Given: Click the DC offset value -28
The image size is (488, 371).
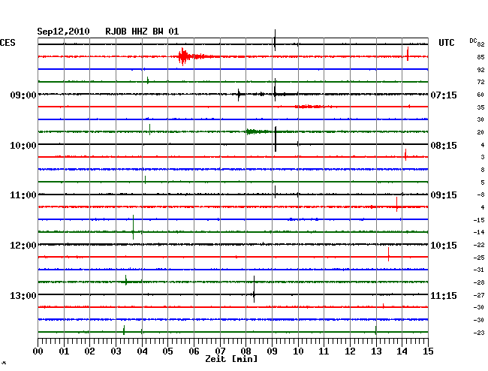Looking at the screenshot, I should pos(479,282).
